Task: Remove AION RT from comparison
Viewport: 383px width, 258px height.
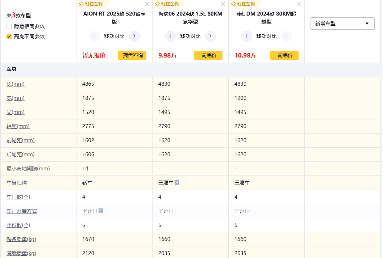Action: (x=147, y=4)
